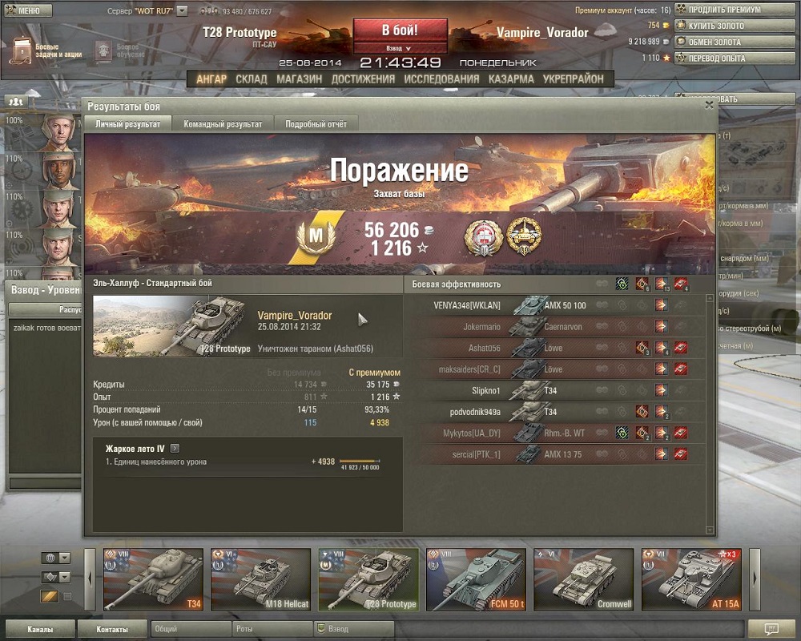Click the battle results panel scrollbar

click(x=709, y=414)
